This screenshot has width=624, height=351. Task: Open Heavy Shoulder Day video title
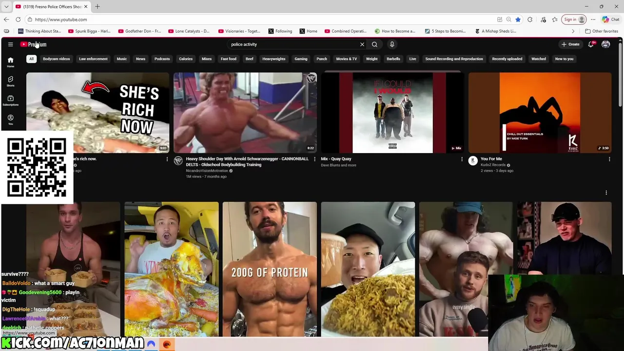(247, 162)
